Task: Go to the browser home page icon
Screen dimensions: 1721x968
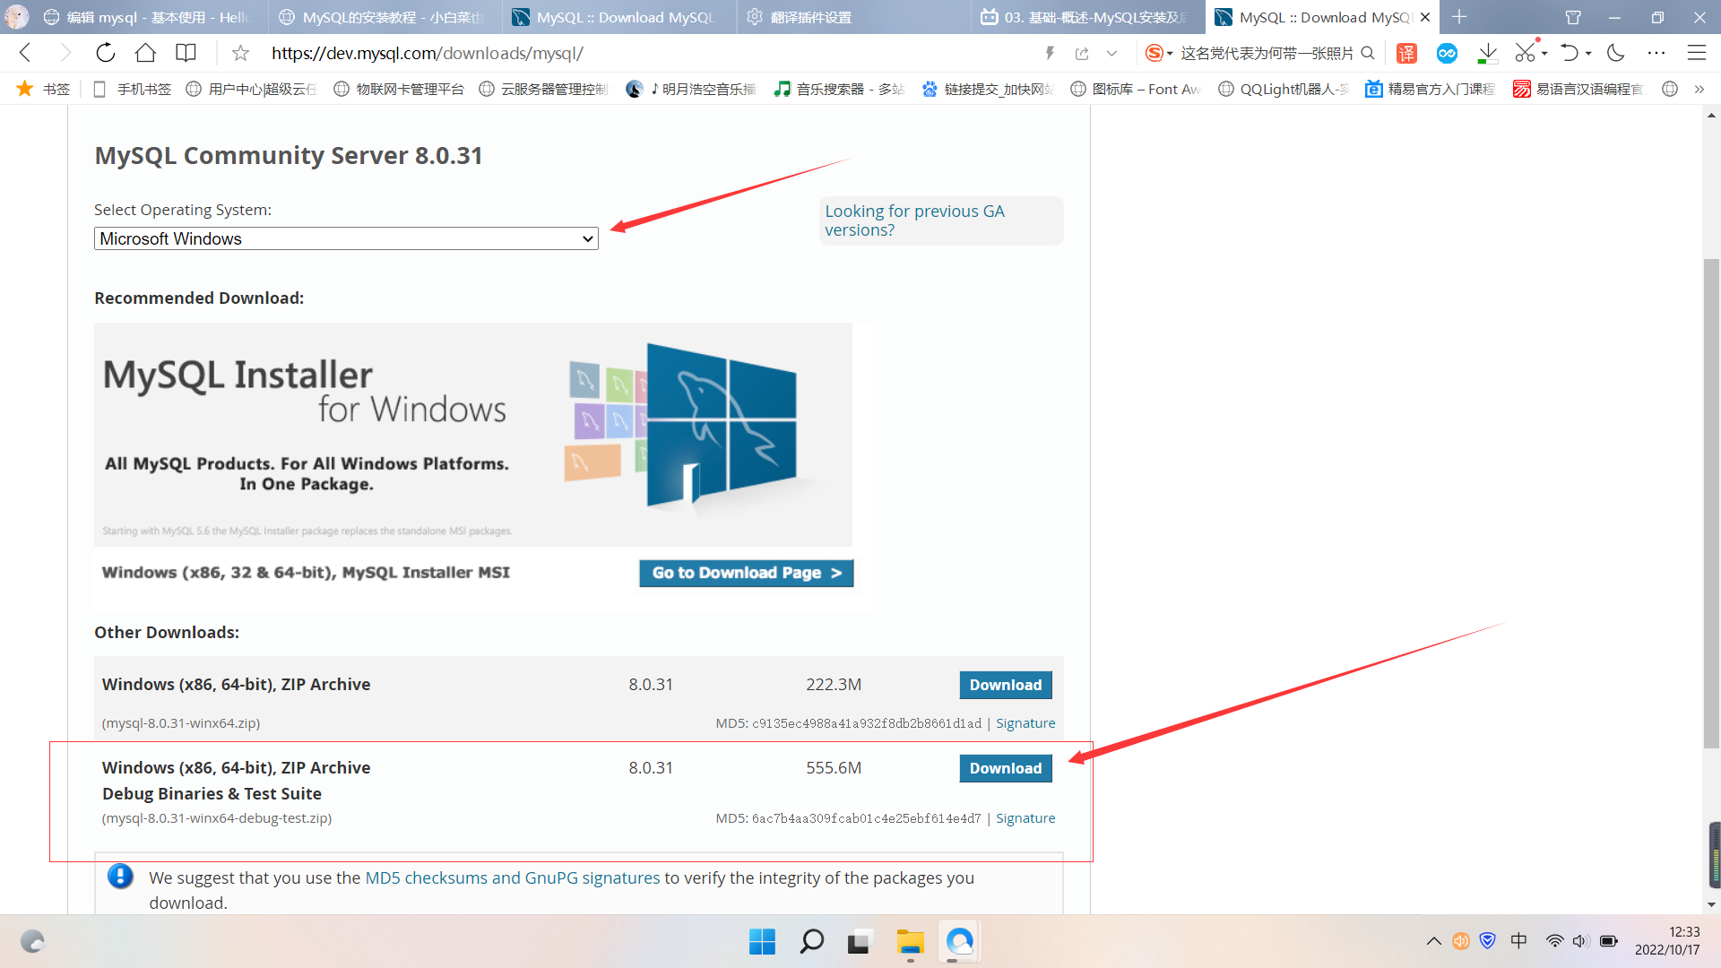Action: 145,53
